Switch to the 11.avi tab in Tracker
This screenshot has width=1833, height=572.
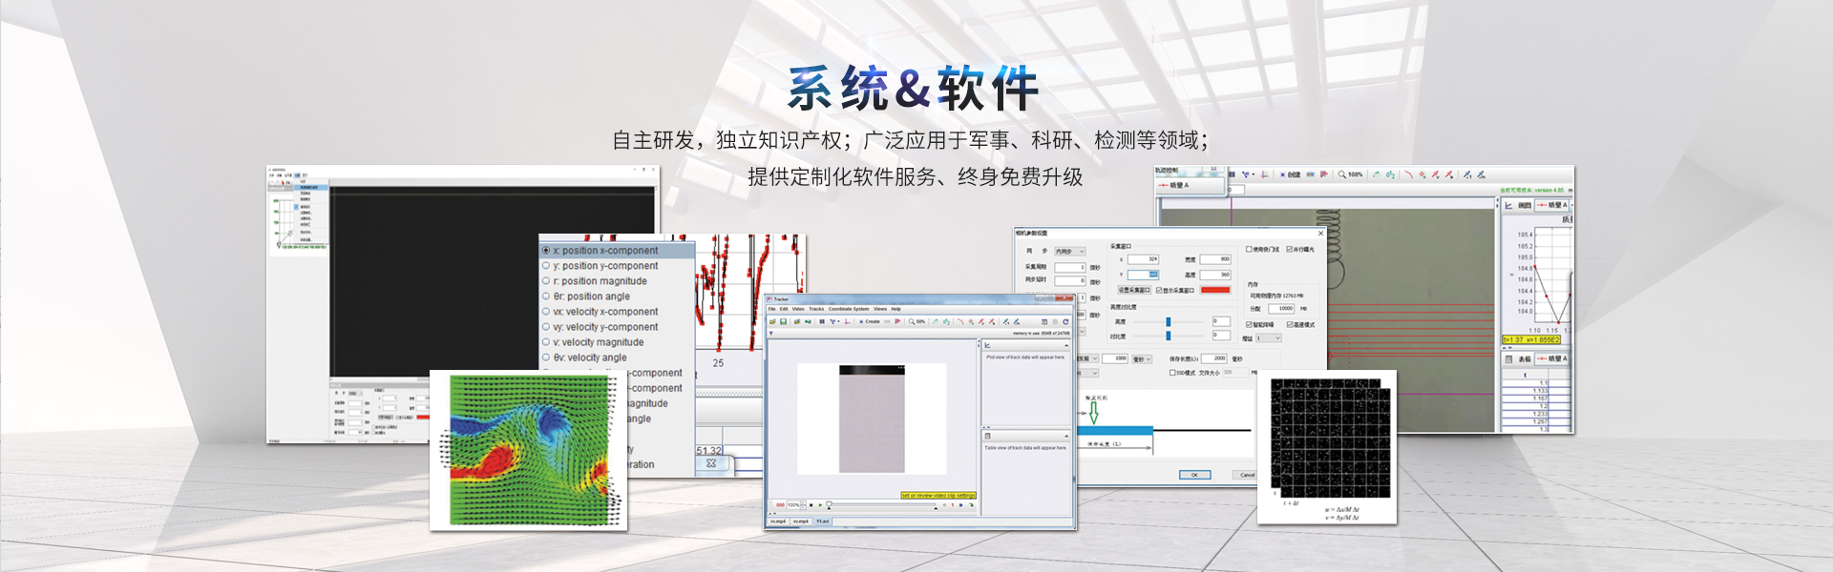click(822, 521)
